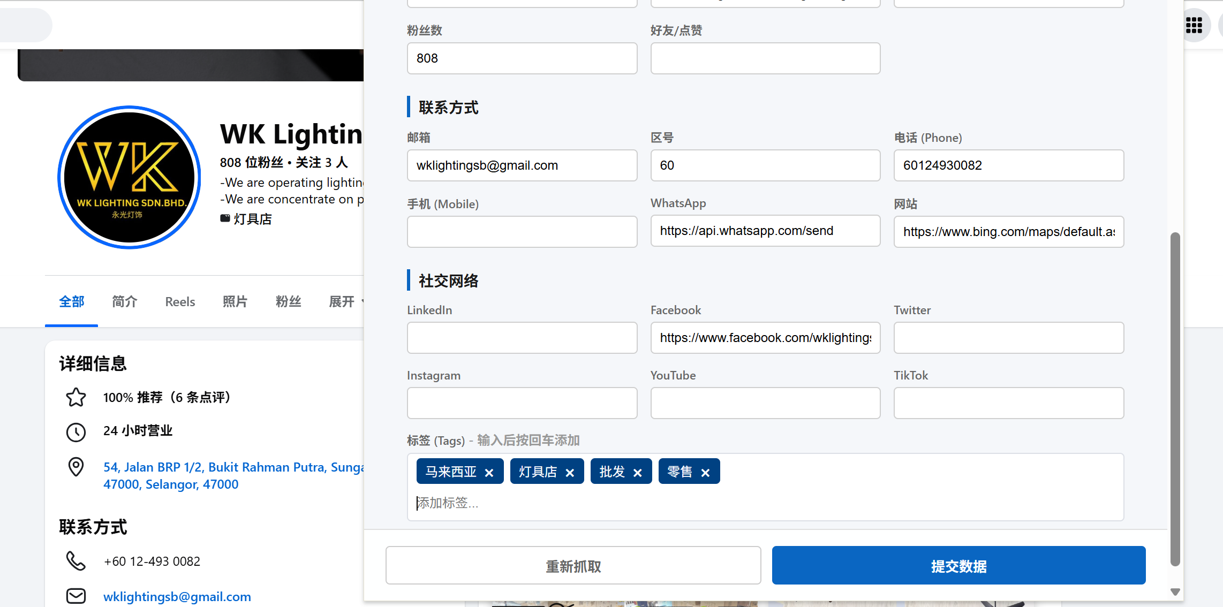The width and height of the screenshot is (1223, 607).
Task: Select the 全部 tab
Action: 72,301
